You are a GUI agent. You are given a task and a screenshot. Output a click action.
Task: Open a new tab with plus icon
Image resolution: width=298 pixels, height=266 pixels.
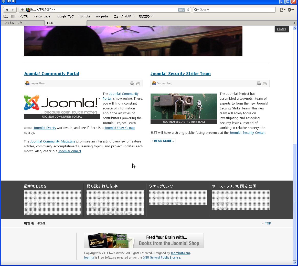point(294,23)
